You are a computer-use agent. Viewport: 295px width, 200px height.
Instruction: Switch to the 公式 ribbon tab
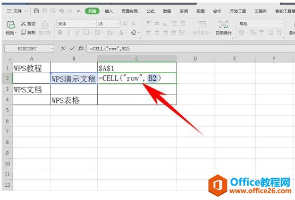pos(150,11)
